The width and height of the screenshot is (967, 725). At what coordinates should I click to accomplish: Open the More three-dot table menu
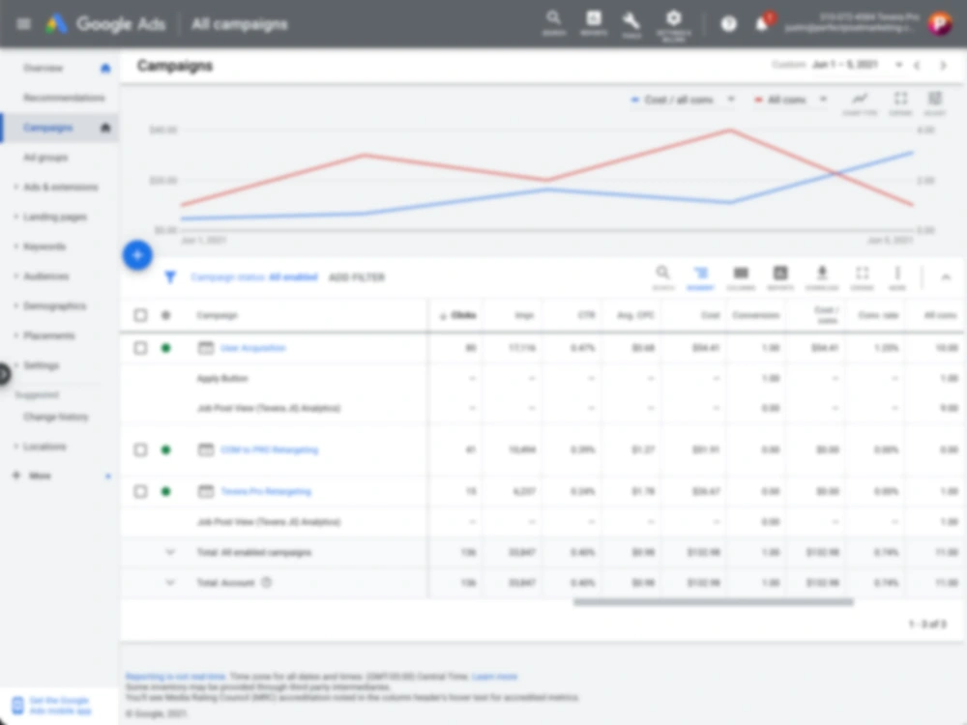(x=897, y=276)
